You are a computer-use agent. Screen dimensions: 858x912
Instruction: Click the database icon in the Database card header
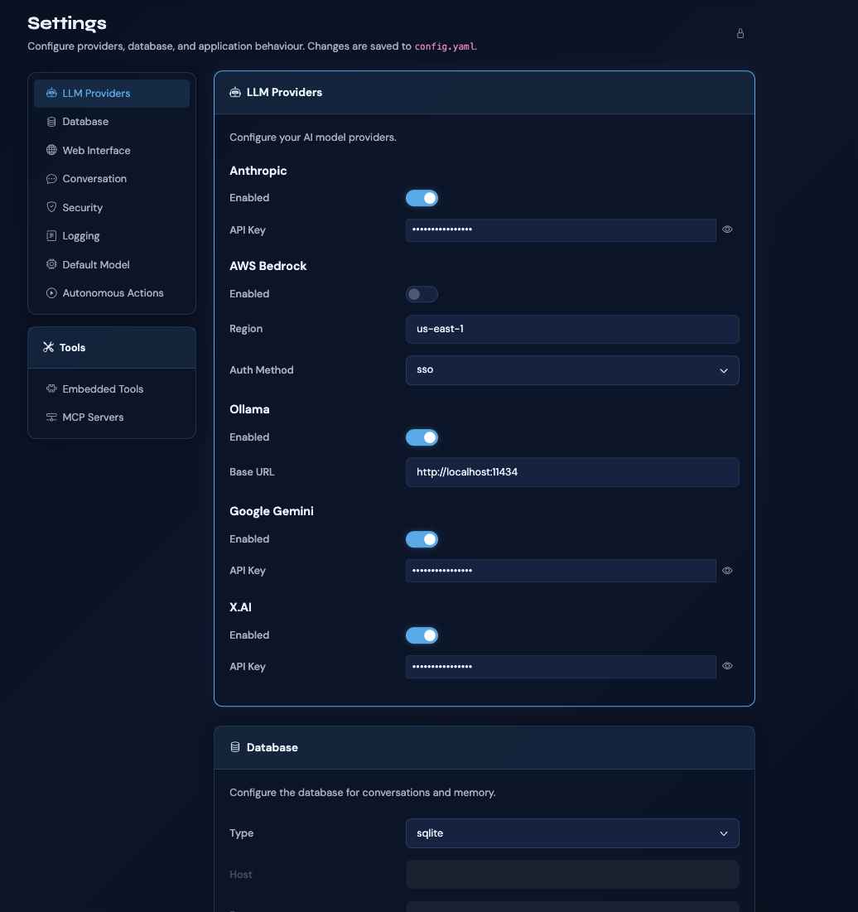(x=234, y=747)
